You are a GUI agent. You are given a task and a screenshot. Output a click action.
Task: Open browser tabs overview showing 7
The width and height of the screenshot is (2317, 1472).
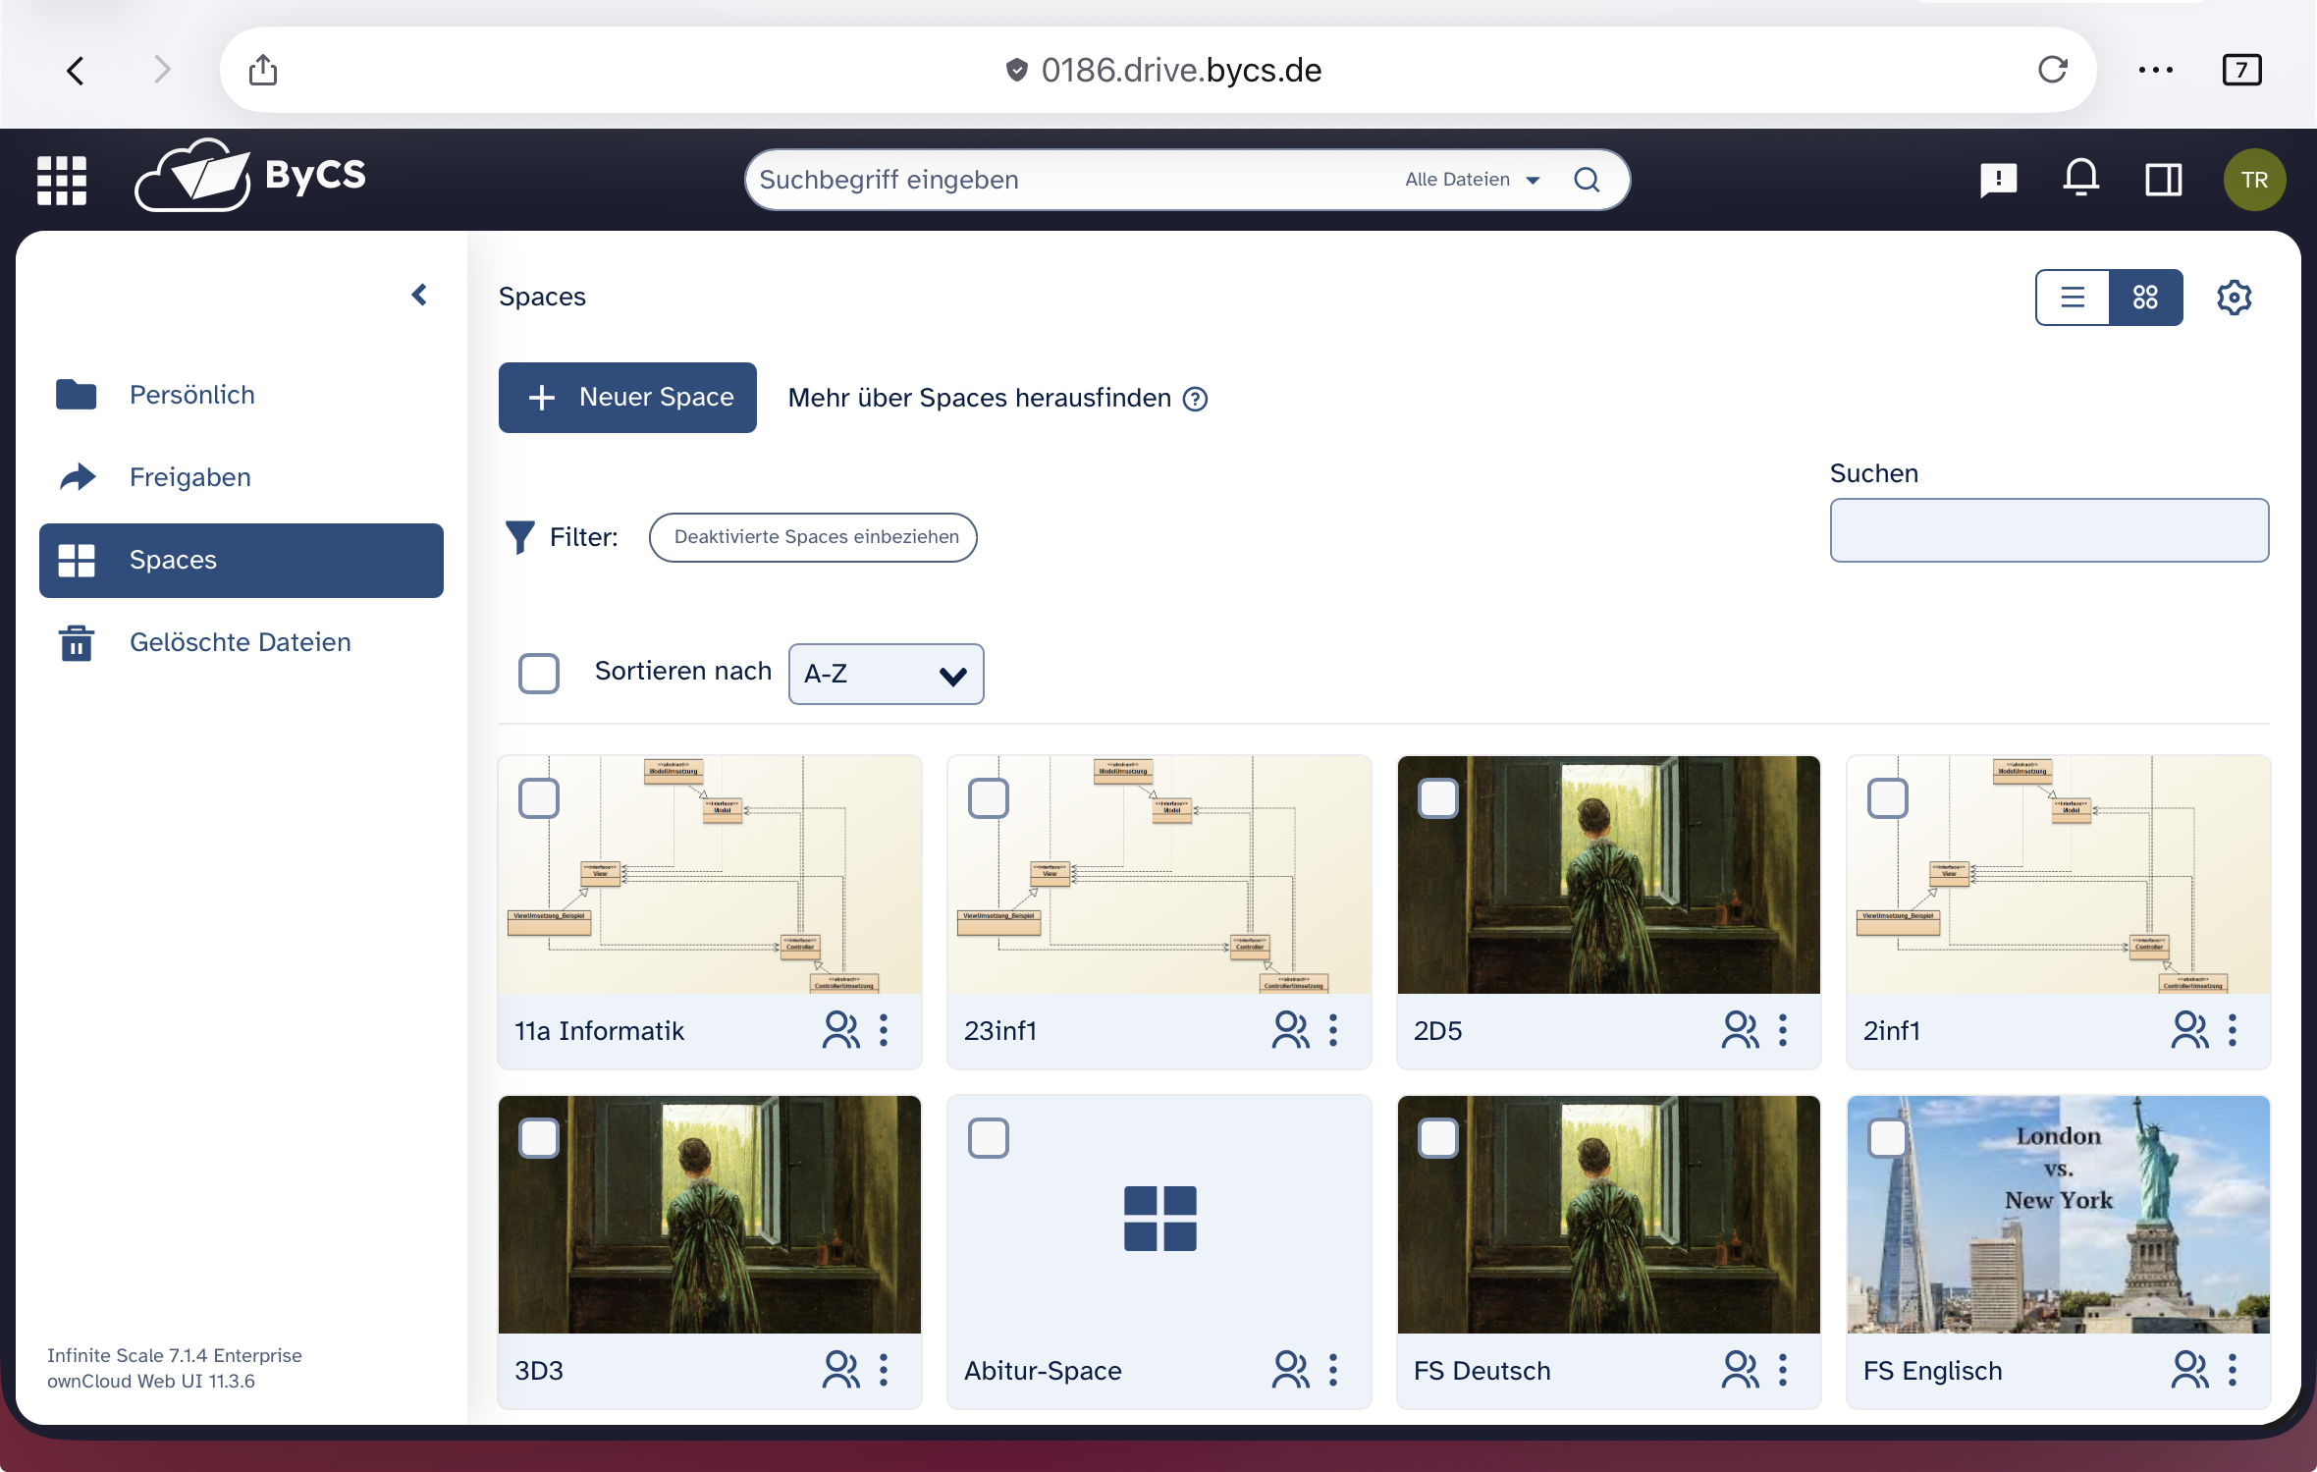[x=2241, y=70]
